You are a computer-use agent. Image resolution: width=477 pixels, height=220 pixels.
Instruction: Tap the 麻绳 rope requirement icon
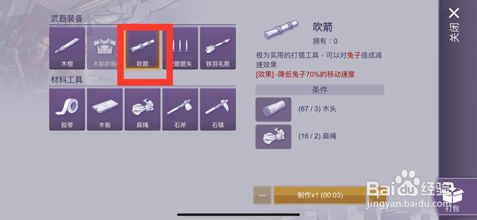273,137
